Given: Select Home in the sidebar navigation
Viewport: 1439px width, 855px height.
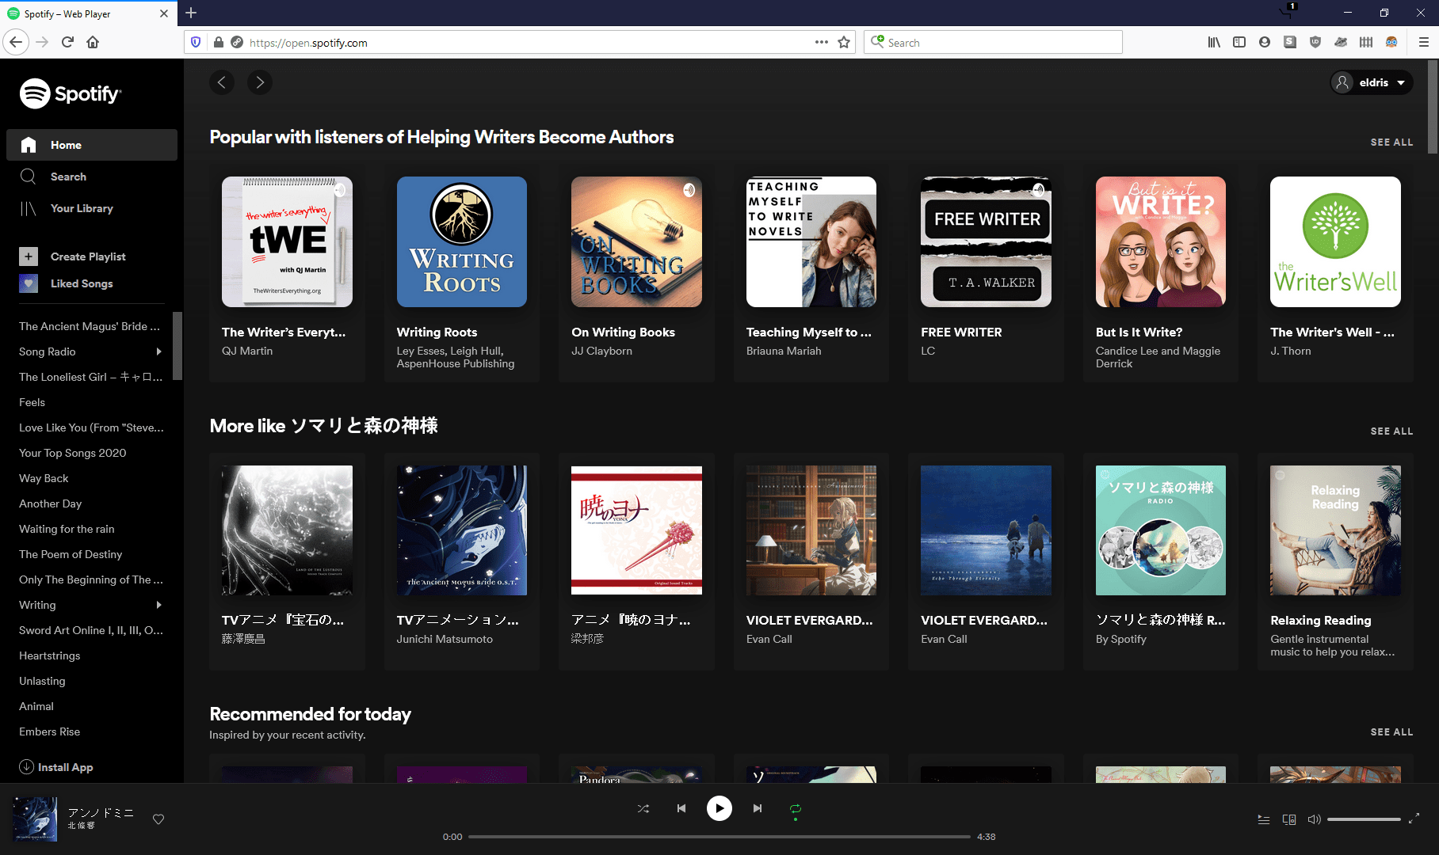Looking at the screenshot, I should click(x=92, y=145).
